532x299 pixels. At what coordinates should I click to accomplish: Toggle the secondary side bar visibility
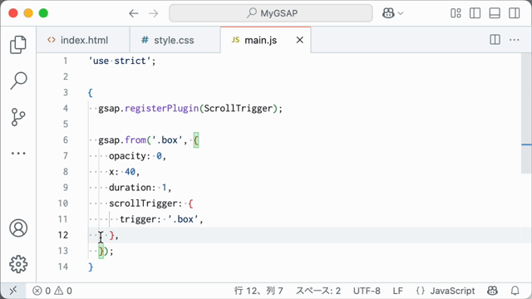(515, 13)
